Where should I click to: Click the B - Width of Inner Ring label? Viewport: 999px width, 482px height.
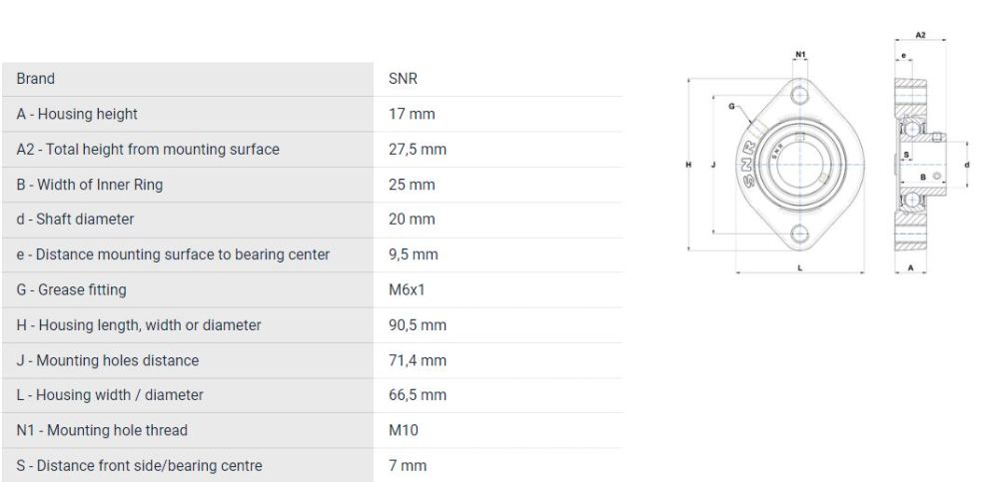pos(90,185)
